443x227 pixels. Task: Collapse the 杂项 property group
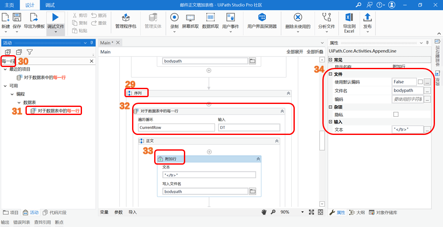click(x=330, y=107)
